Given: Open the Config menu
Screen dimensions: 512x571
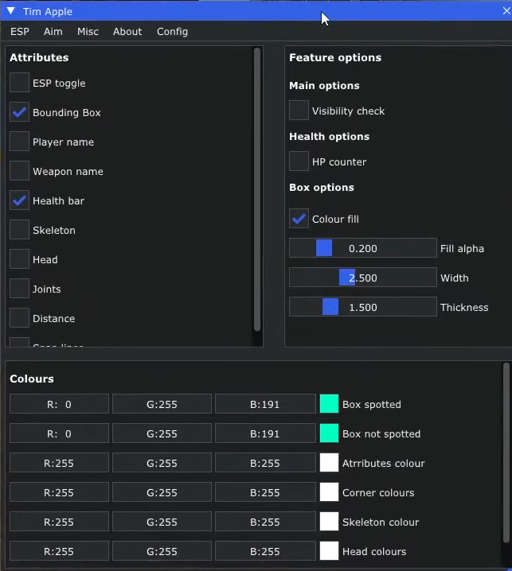Looking at the screenshot, I should (172, 32).
